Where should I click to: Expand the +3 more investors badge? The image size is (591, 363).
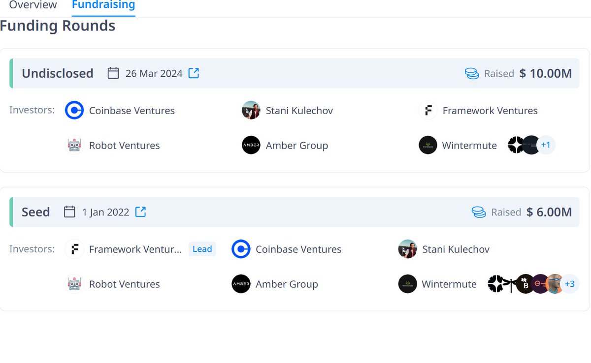click(570, 284)
